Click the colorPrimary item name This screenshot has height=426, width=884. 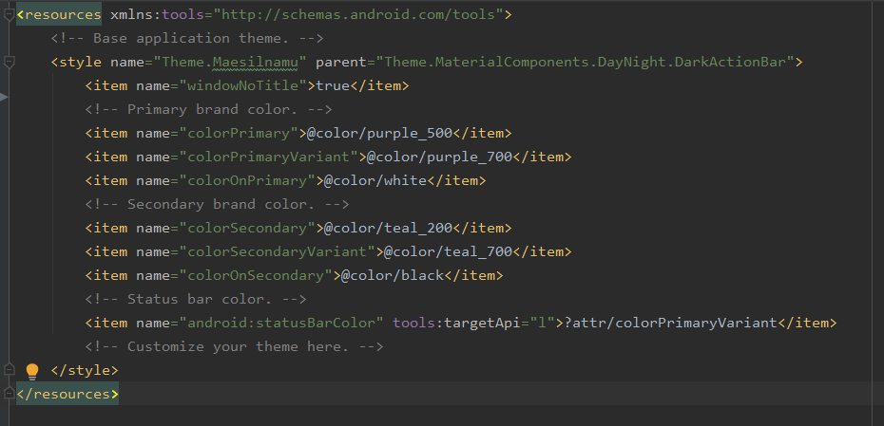239,133
